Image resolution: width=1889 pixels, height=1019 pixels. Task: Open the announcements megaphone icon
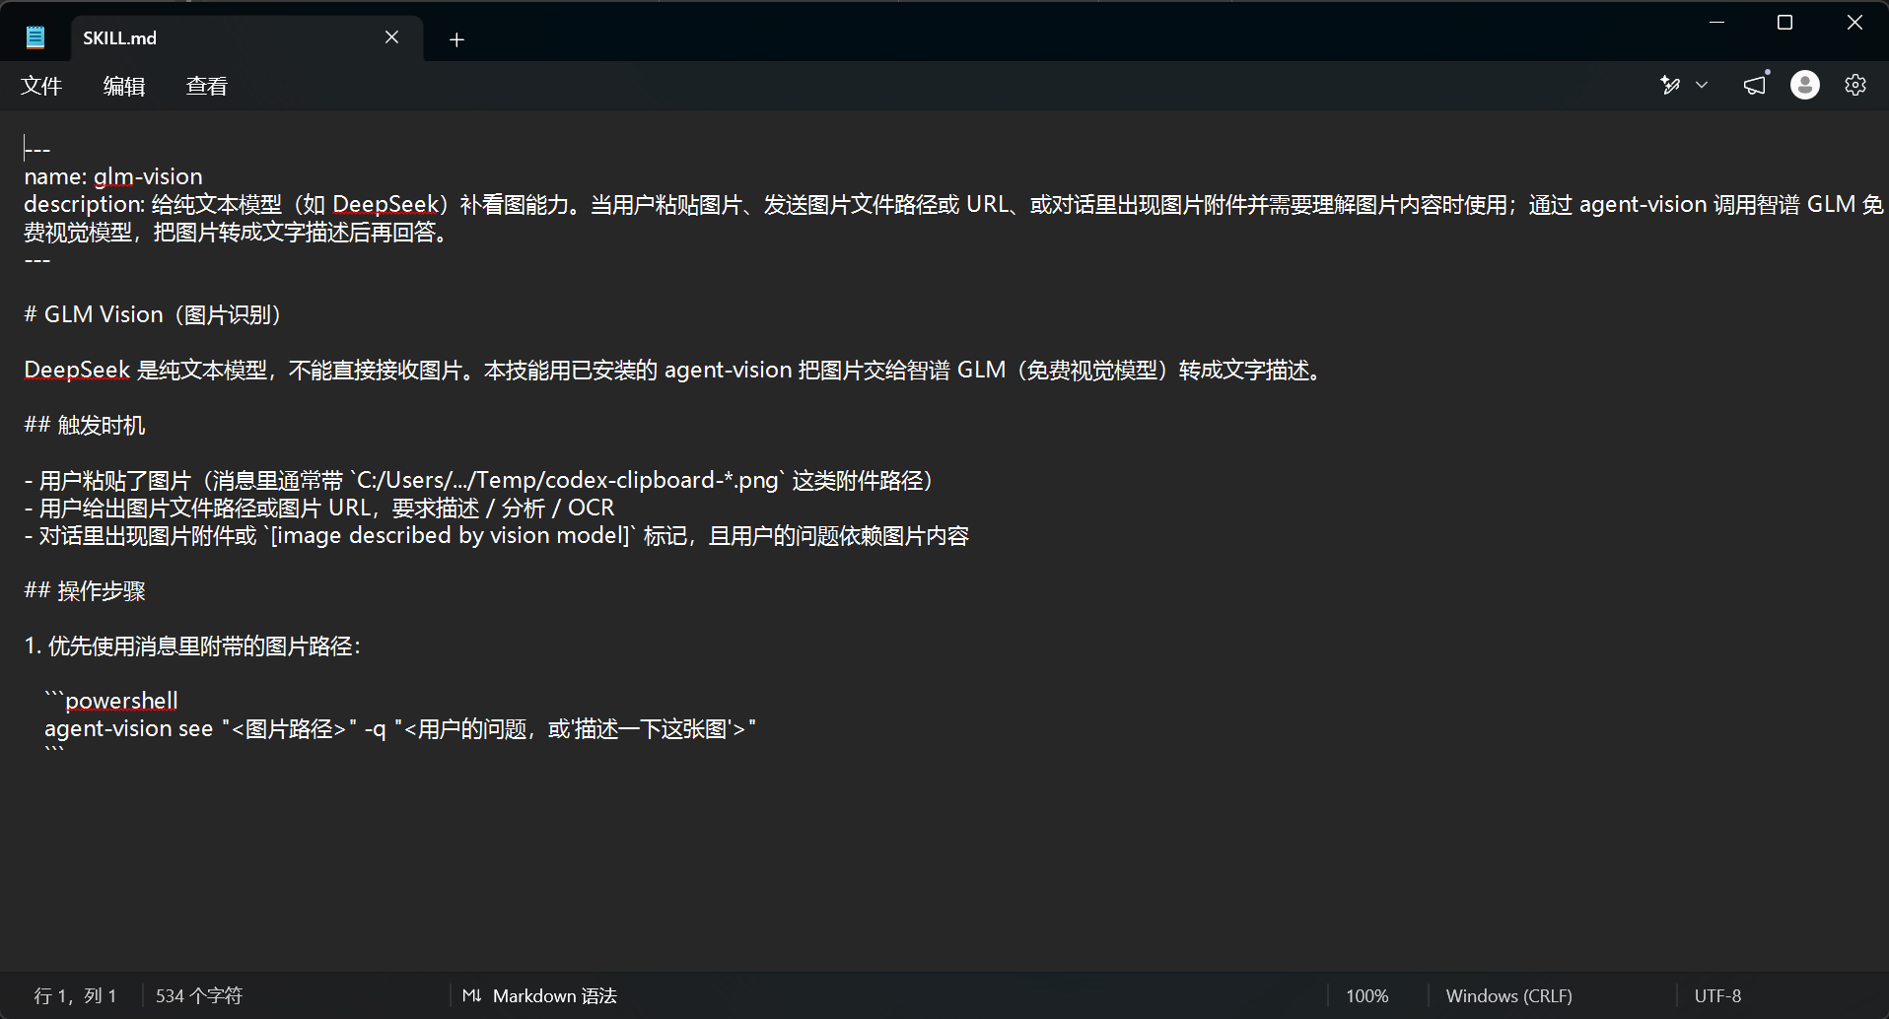(1756, 86)
